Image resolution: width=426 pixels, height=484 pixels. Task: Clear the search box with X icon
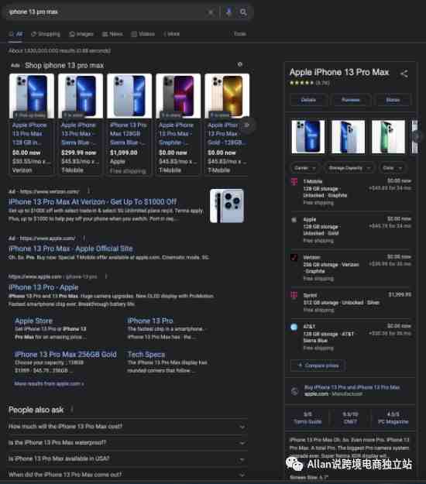(211, 12)
